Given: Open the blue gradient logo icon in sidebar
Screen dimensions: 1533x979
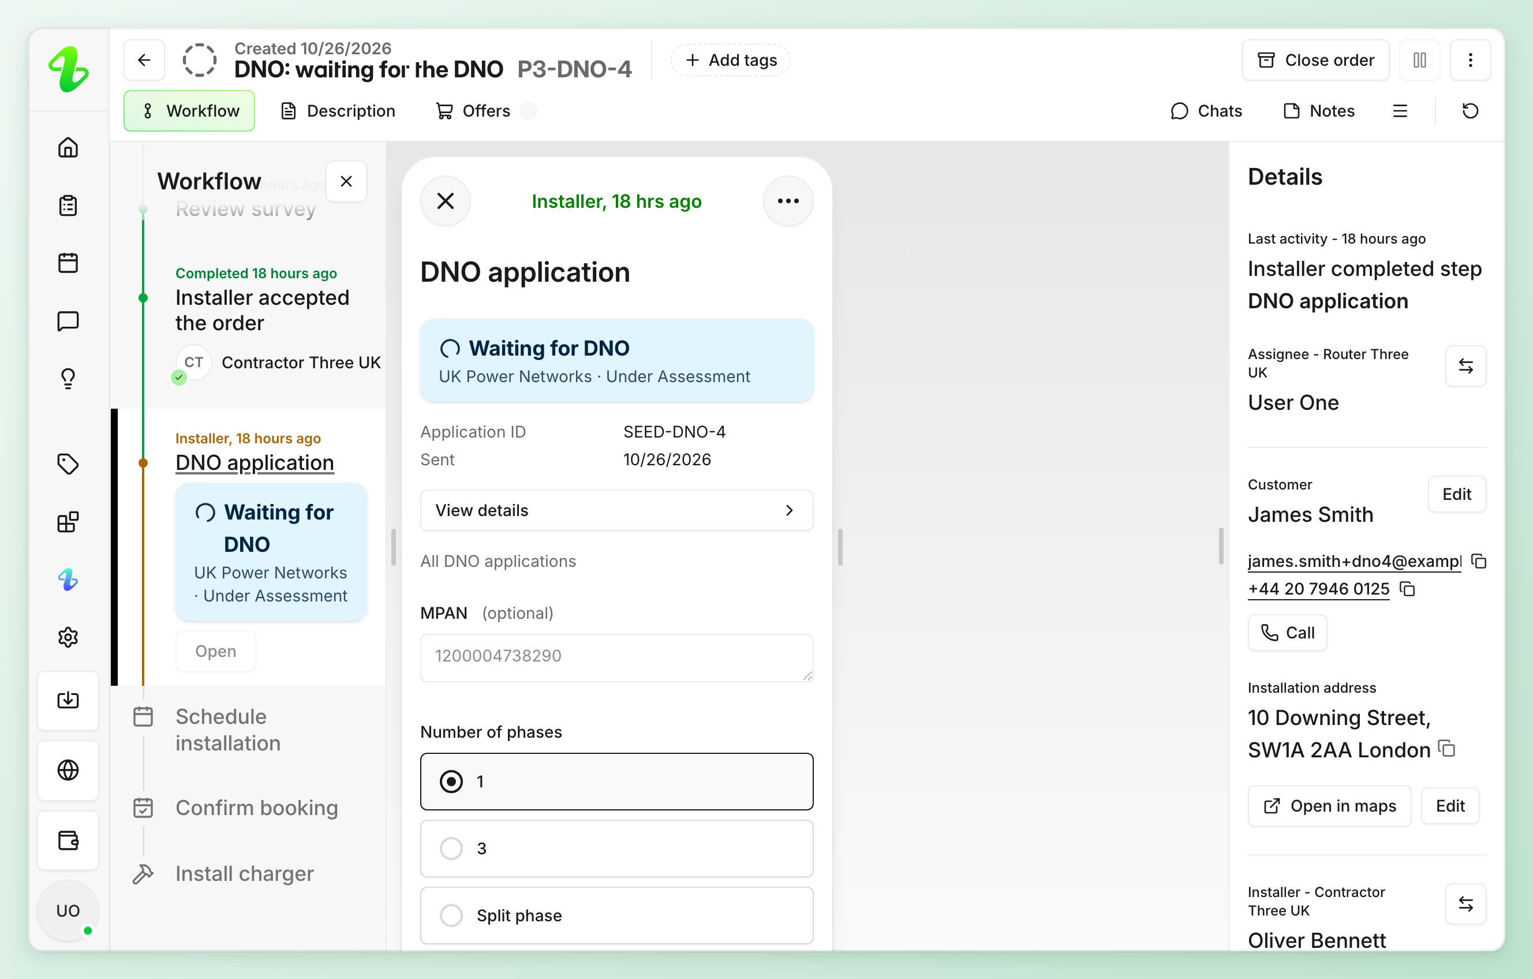Looking at the screenshot, I should point(68,579).
